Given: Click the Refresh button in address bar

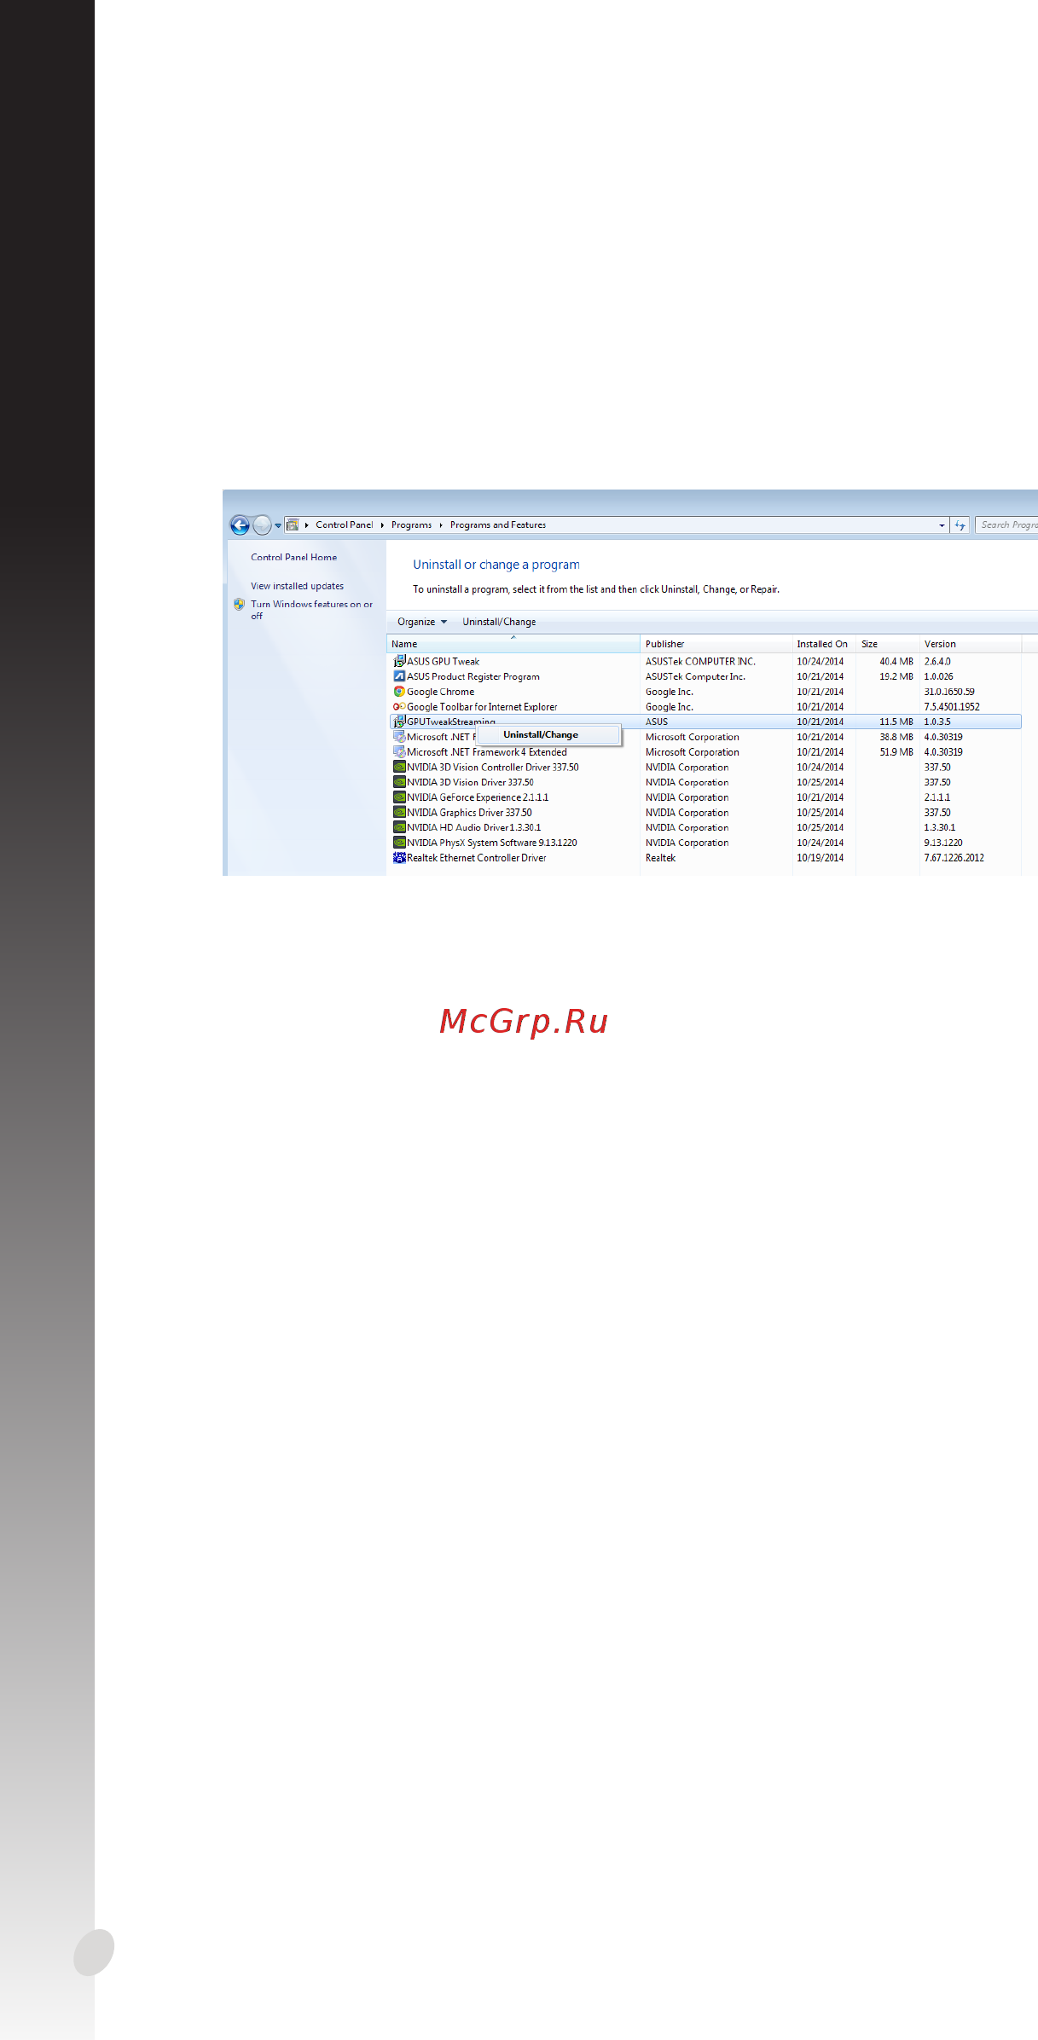Looking at the screenshot, I should [960, 525].
